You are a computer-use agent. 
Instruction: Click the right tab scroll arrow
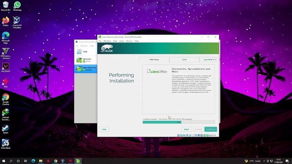pos(216,60)
